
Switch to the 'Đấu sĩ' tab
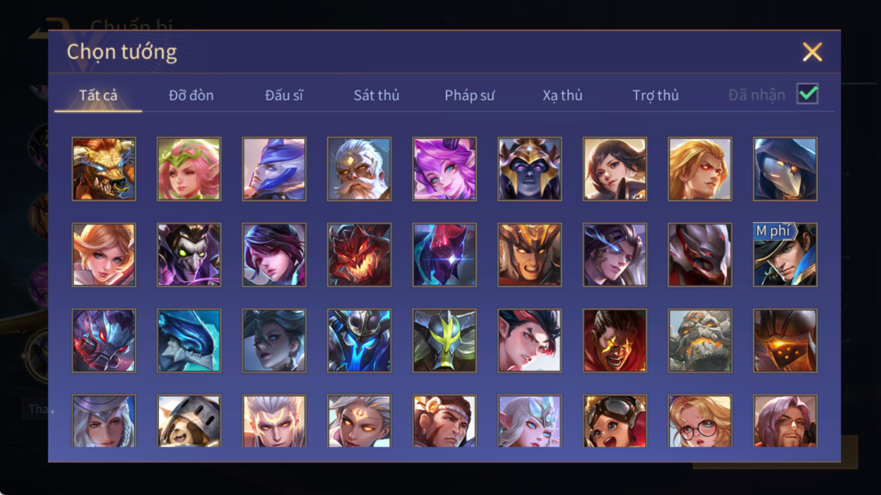pyautogui.click(x=284, y=96)
